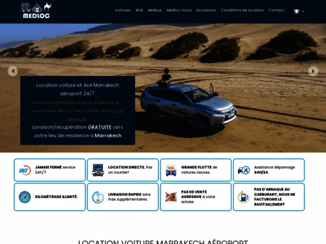
Task: Click the French flag language icon
Action: pos(296,11)
